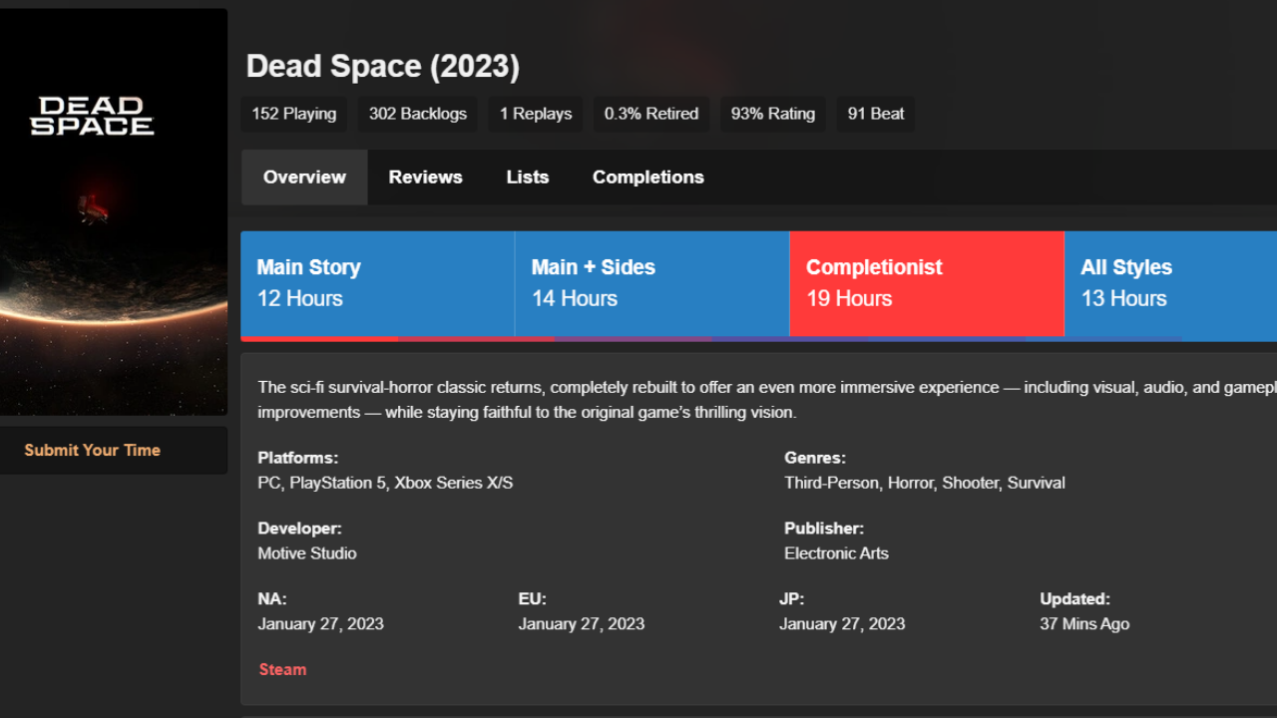View the 93% Rating statistic

(x=772, y=114)
